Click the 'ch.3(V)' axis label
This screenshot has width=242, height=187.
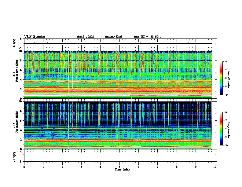[x=15, y=157]
